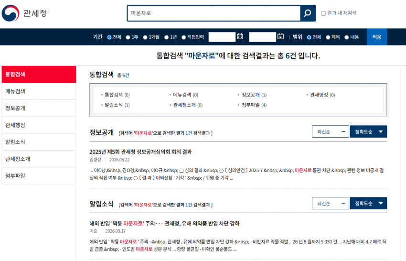Image resolution: width=406 pixels, height=261 pixels.
Task: Select the 직접입력 period radio button
Action: [183, 37]
